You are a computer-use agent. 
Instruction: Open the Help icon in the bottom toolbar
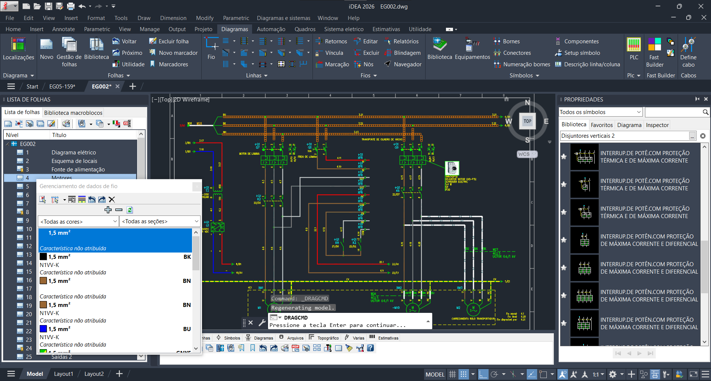click(x=370, y=348)
